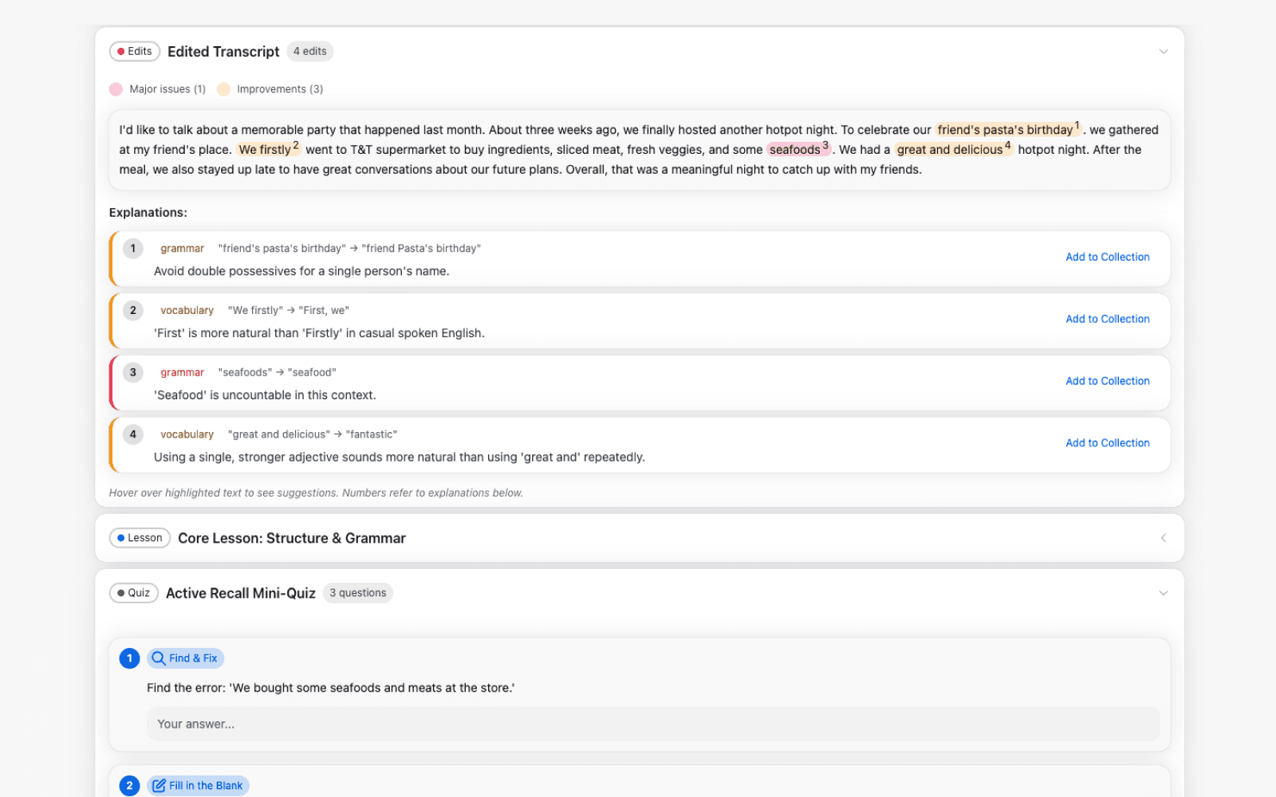
Task: Click the Explanations: heading
Action: click(x=148, y=213)
